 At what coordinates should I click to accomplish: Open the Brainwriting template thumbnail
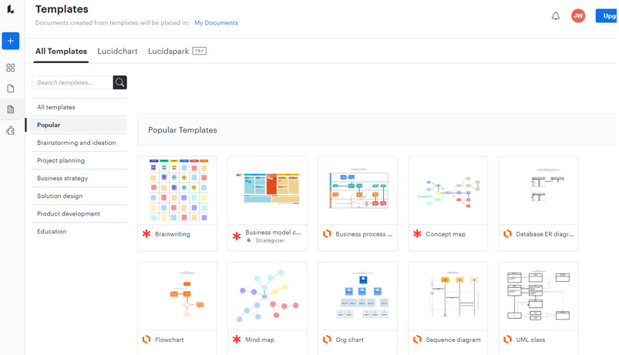coord(177,190)
